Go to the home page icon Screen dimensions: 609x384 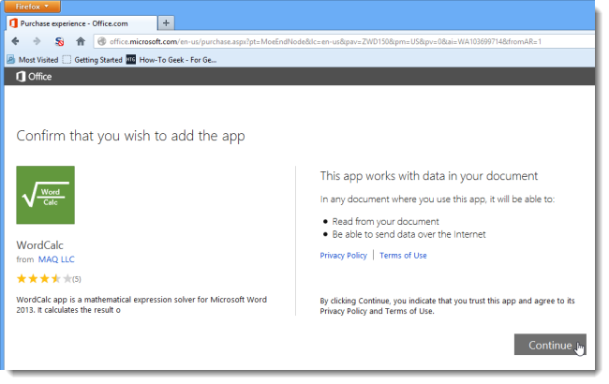point(81,41)
